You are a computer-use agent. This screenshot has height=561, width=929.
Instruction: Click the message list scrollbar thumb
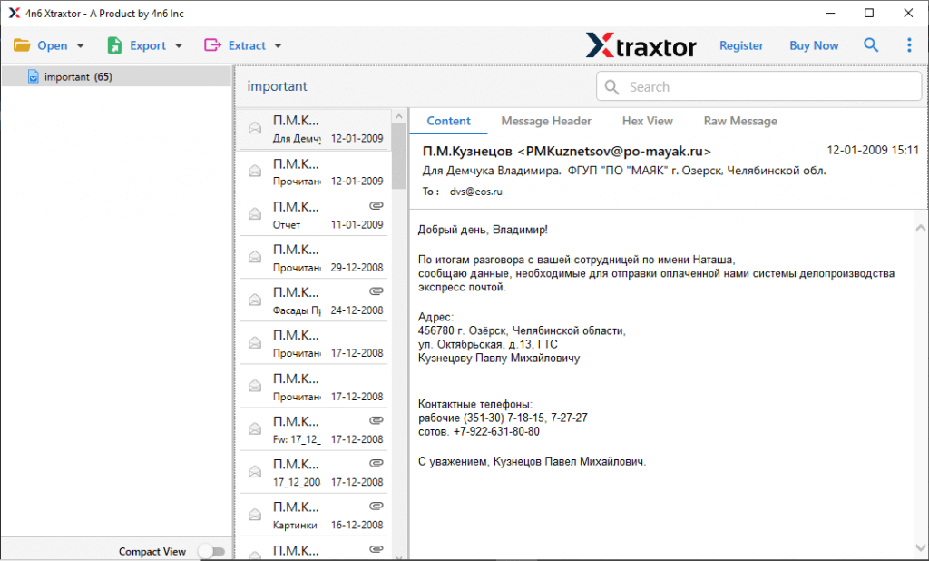coord(399,155)
